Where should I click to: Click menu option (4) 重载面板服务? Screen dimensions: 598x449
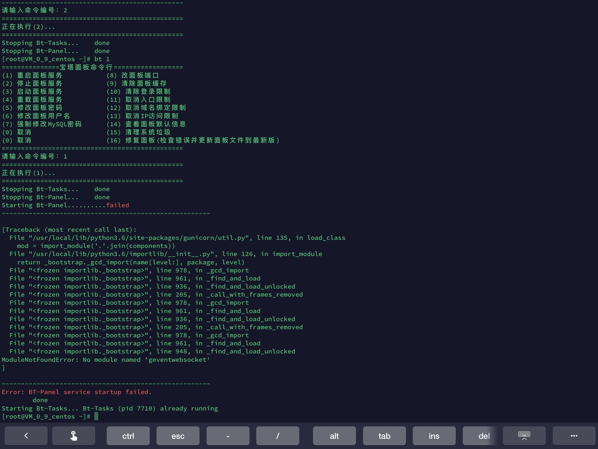click(32, 100)
